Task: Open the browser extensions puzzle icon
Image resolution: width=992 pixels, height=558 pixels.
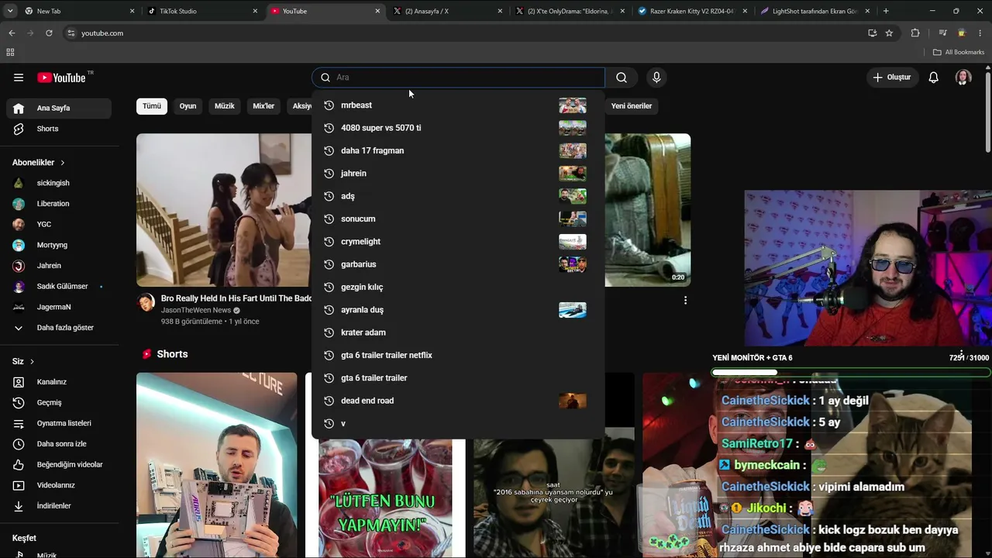Action: point(915,33)
